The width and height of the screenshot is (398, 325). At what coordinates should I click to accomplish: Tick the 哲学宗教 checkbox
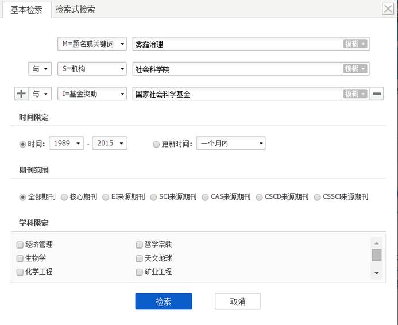point(139,245)
